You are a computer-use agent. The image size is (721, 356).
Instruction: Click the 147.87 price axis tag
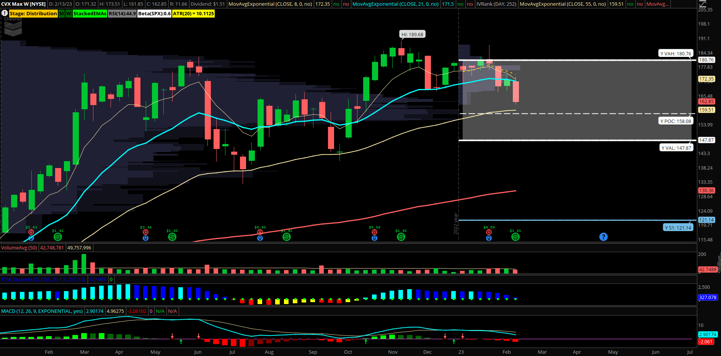pyautogui.click(x=706, y=140)
